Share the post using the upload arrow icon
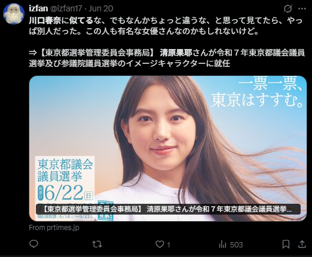The width and height of the screenshot is (312, 257). [302, 244]
